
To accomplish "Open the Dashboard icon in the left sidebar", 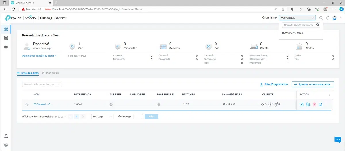I will [6, 29].
